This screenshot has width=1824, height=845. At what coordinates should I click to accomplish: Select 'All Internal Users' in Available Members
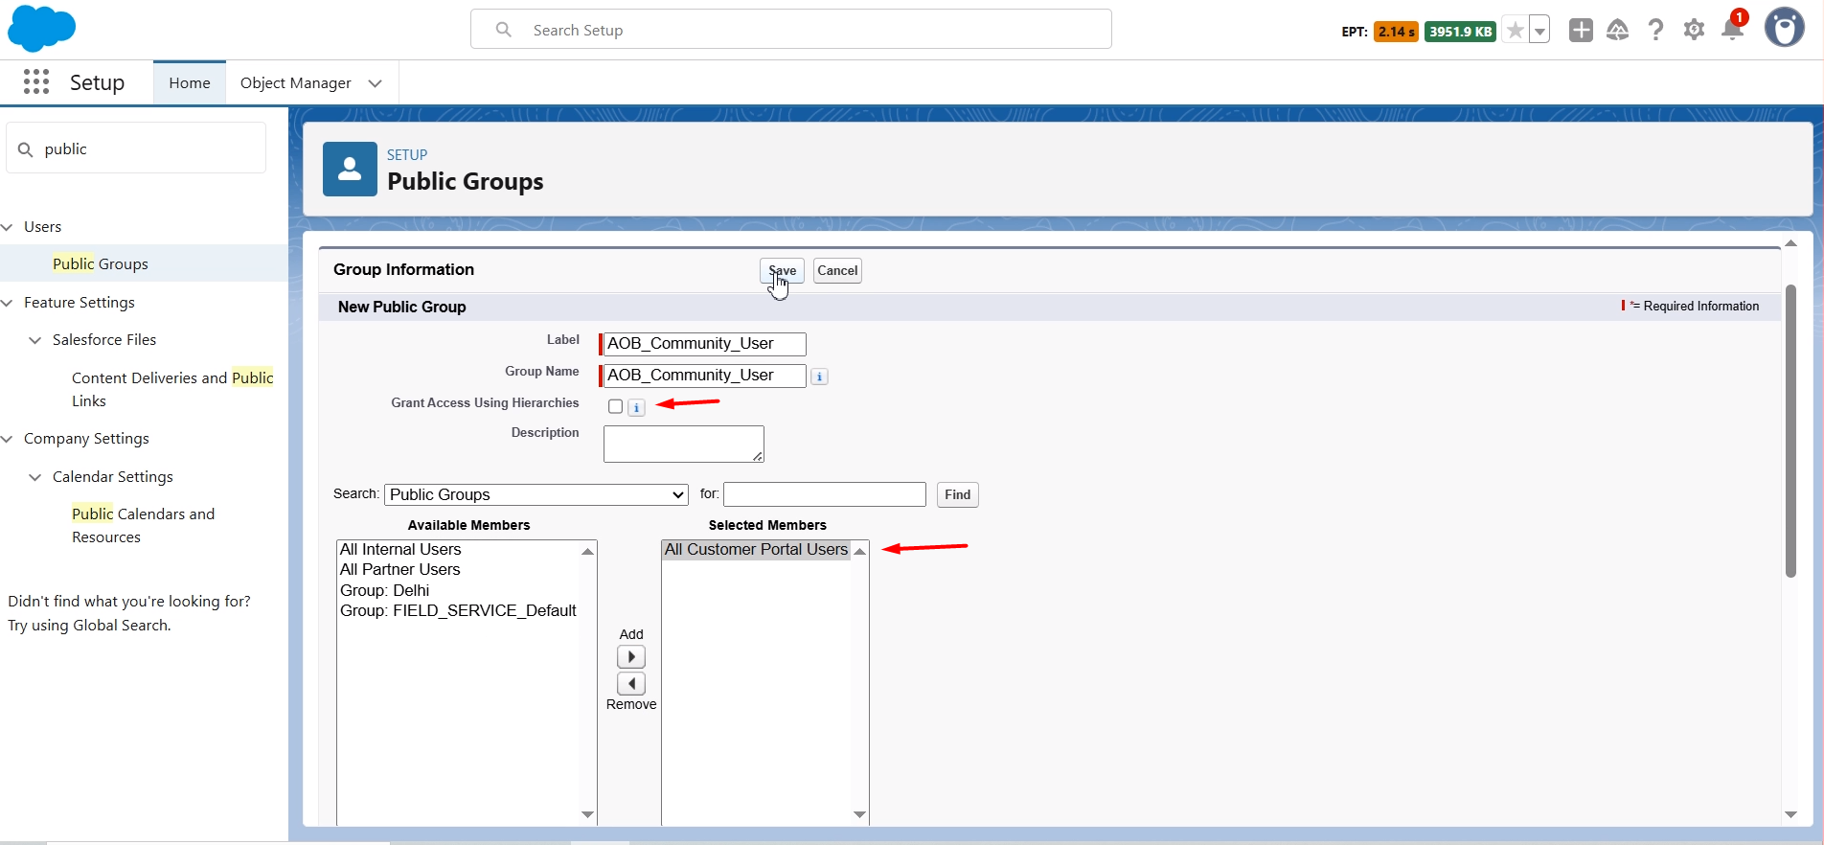(x=400, y=549)
